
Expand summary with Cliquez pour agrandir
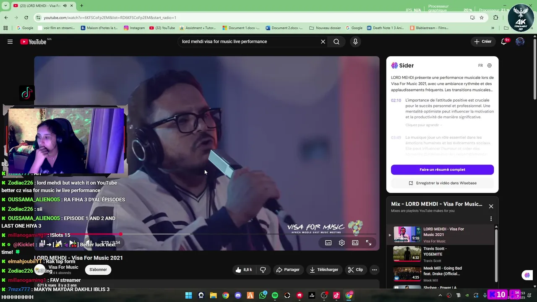(x=423, y=125)
